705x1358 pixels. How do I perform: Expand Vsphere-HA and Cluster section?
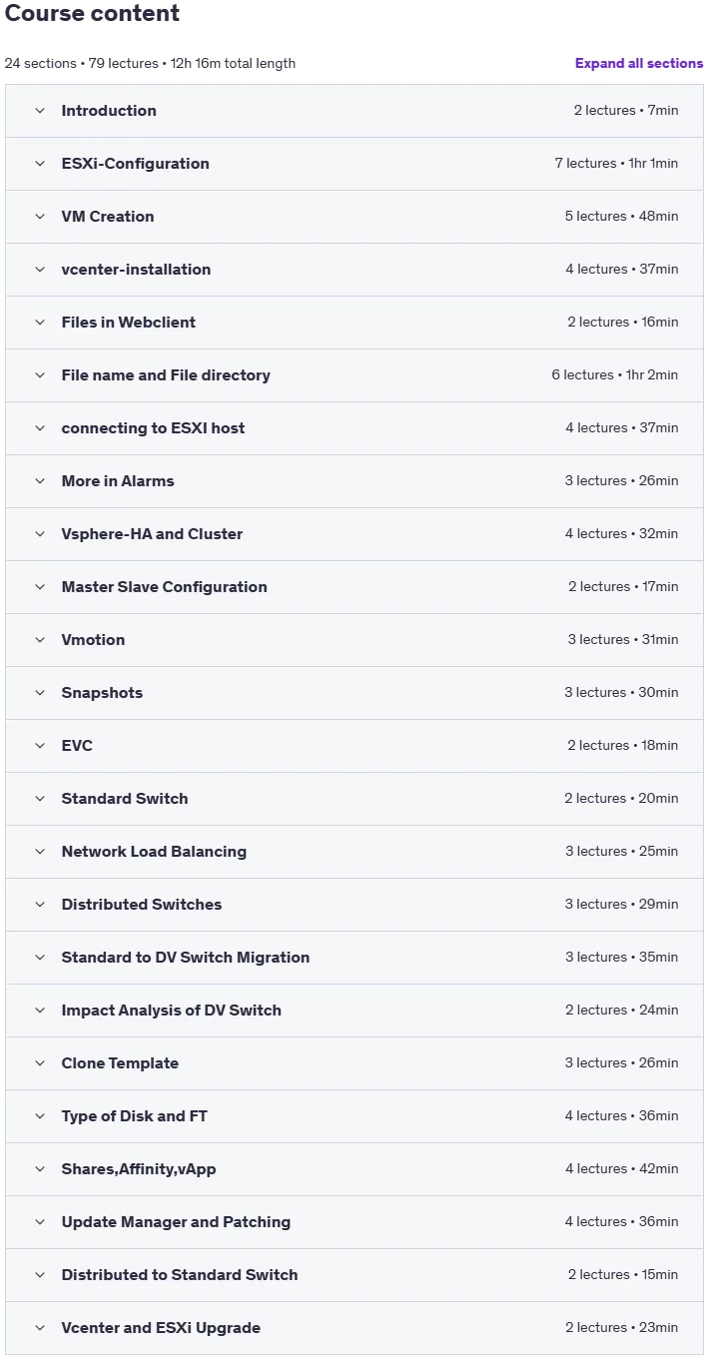tap(354, 534)
